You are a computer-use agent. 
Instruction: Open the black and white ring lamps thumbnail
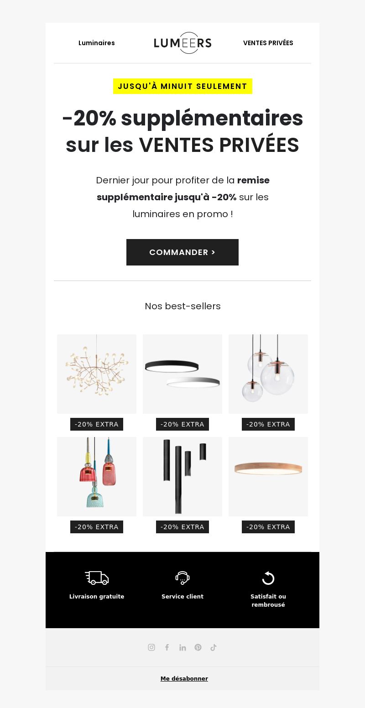(x=182, y=374)
